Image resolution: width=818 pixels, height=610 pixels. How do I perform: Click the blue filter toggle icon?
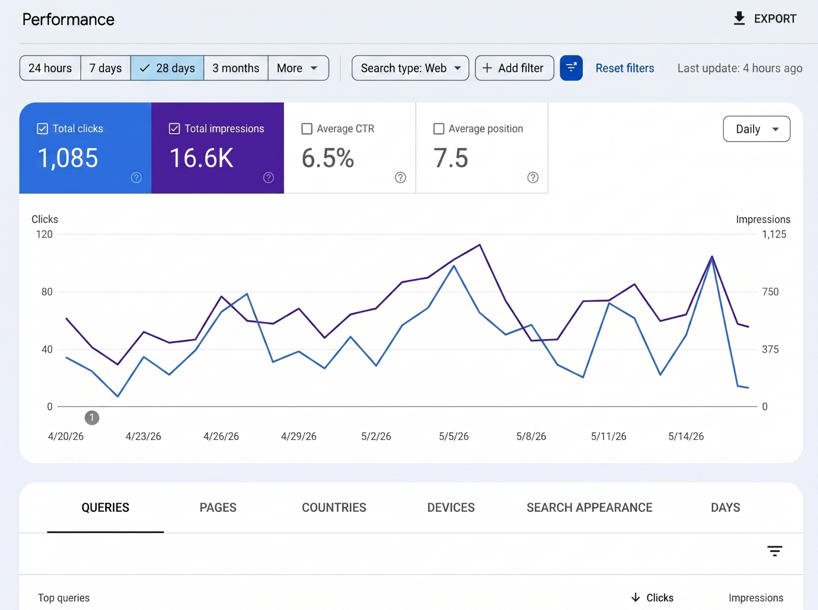(x=571, y=68)
